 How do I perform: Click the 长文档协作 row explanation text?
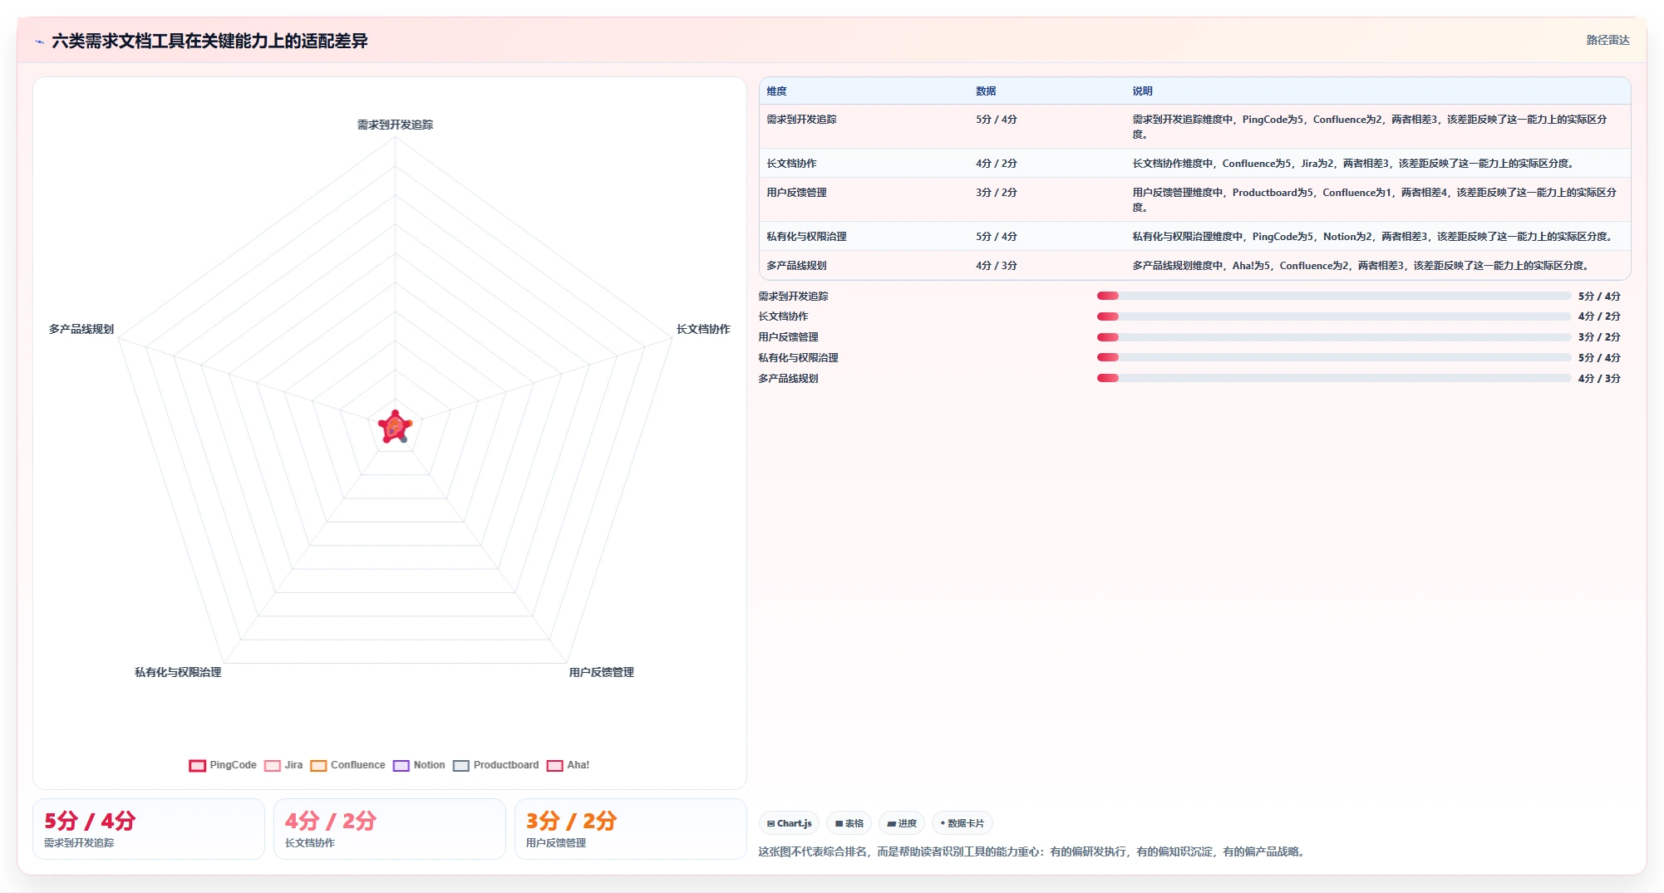pyautogui.click(x=1354, y=164)
